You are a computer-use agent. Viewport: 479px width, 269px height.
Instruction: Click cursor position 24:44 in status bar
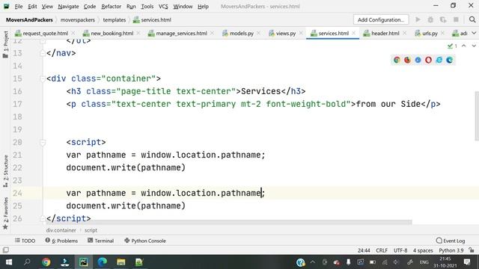click(x=364, y=250)
